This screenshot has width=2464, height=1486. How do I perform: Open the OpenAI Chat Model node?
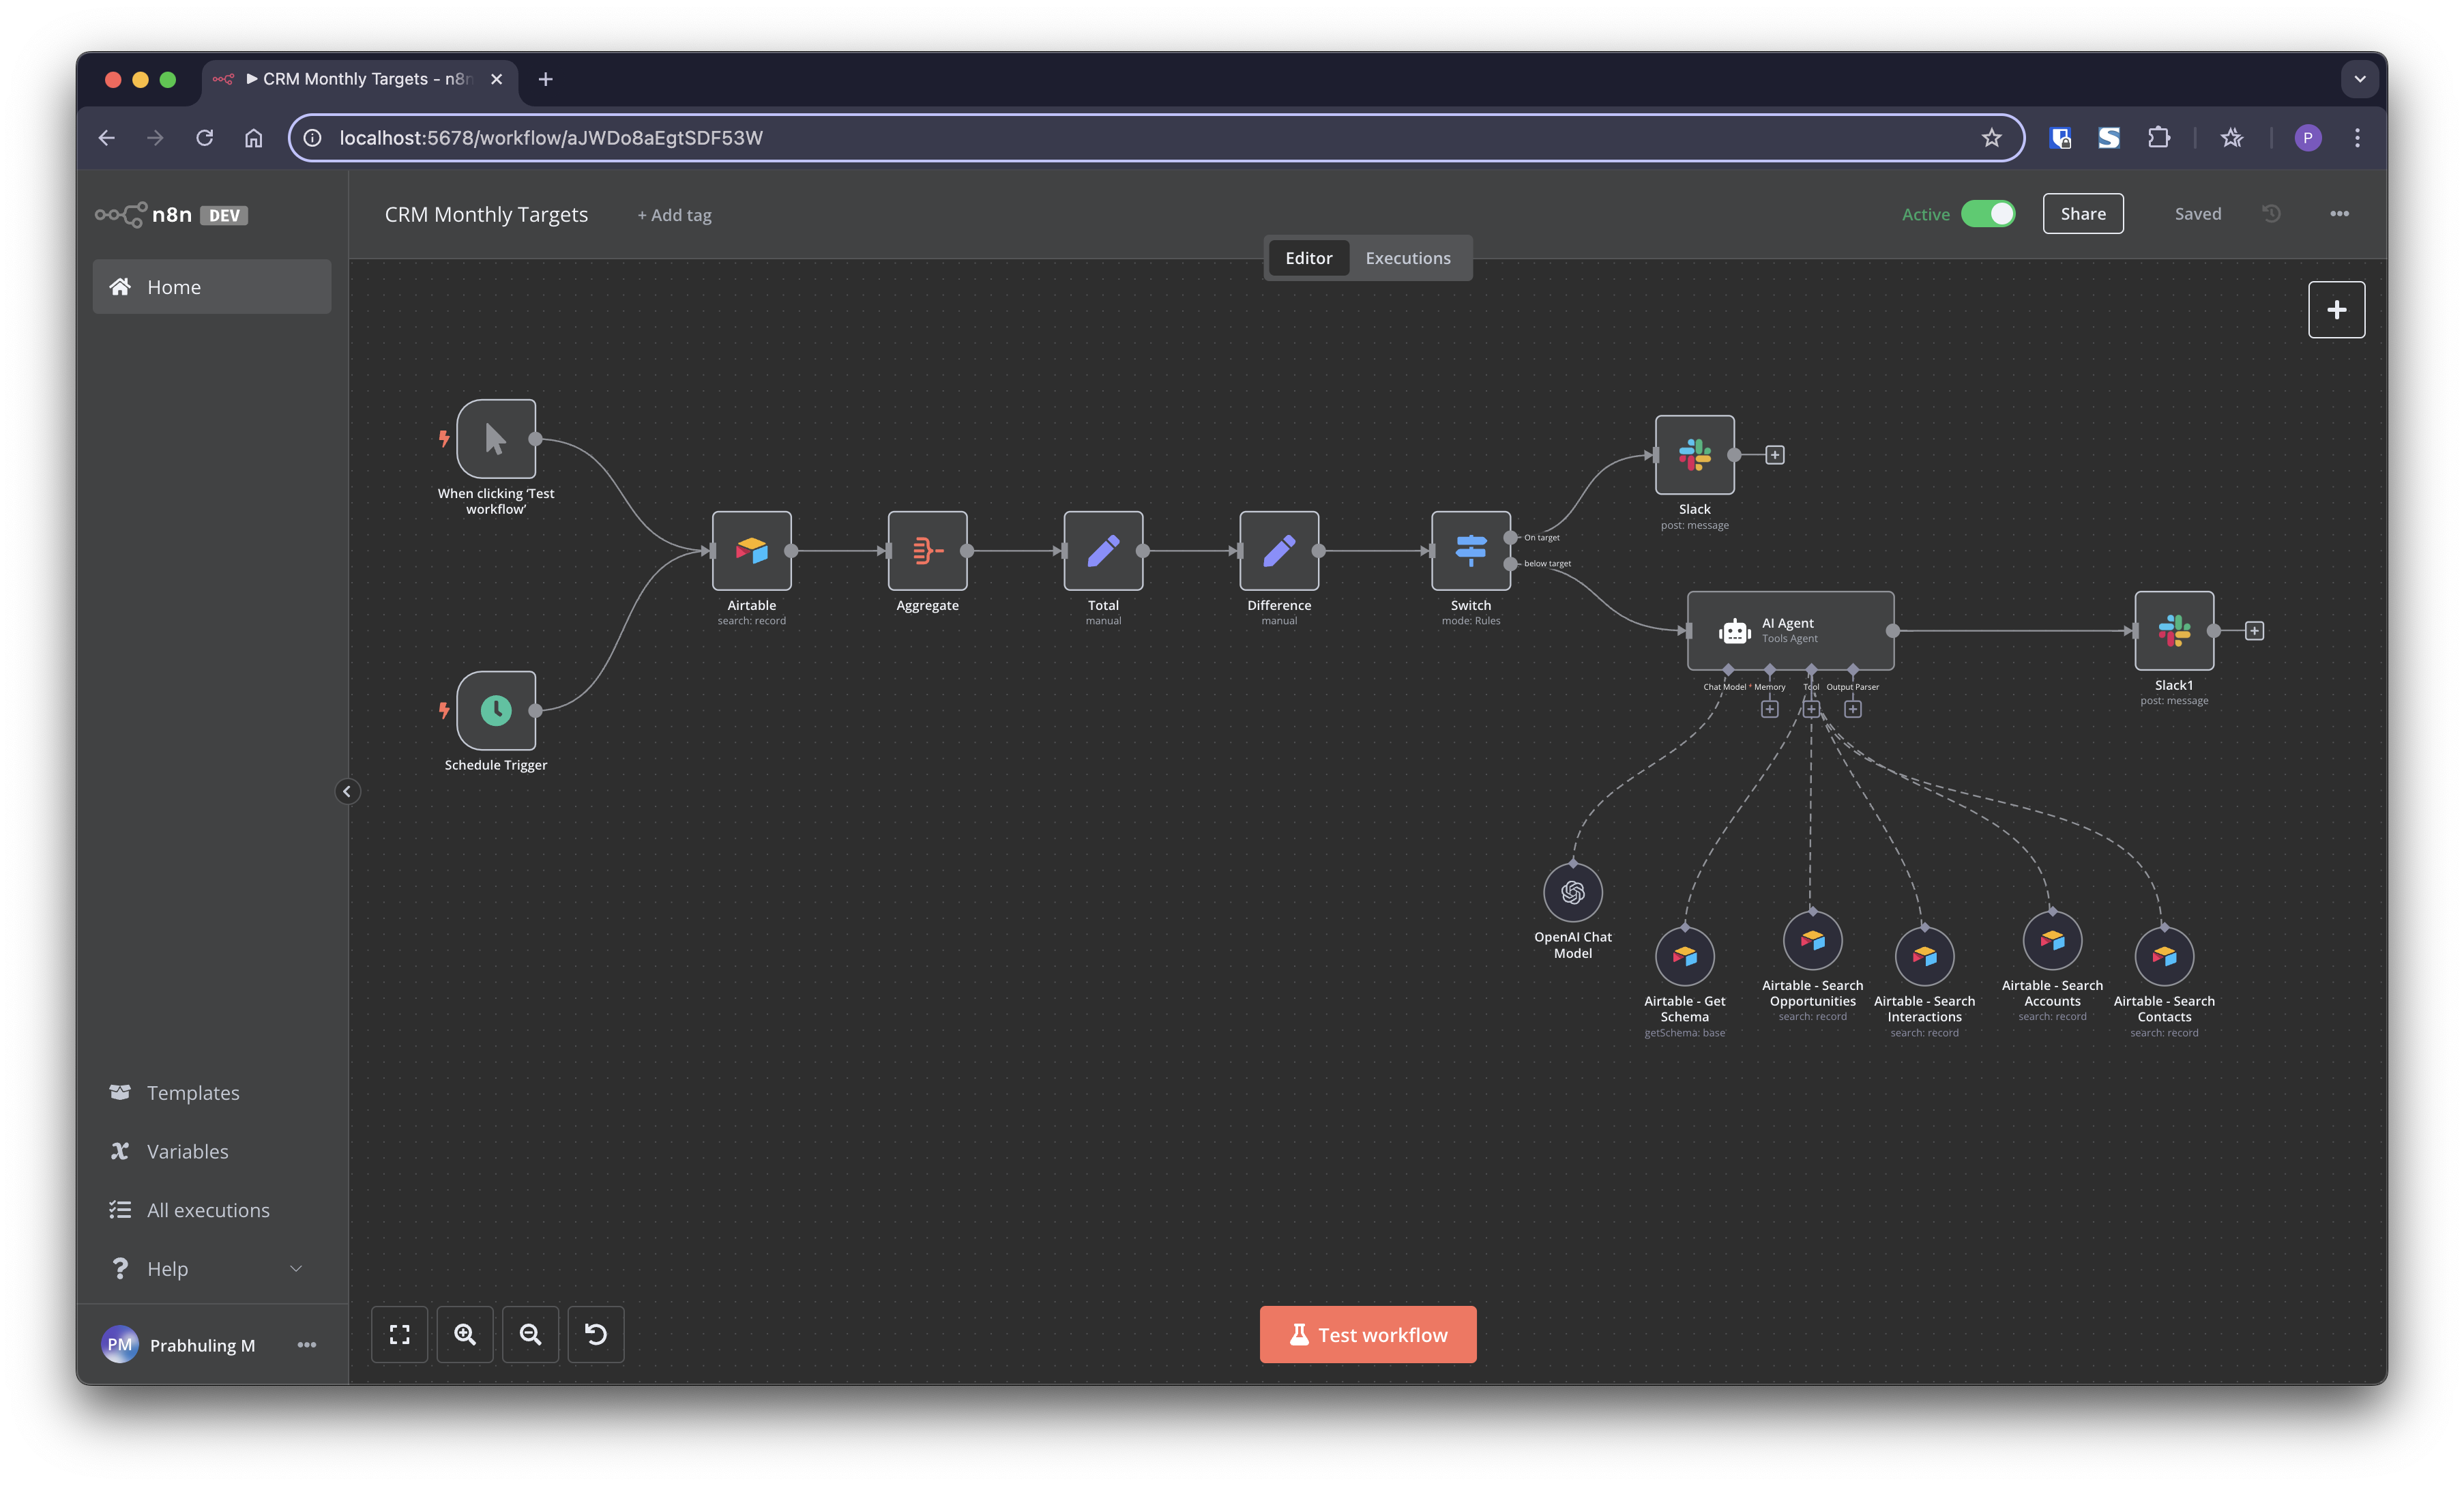click(x=1572, y=893)
